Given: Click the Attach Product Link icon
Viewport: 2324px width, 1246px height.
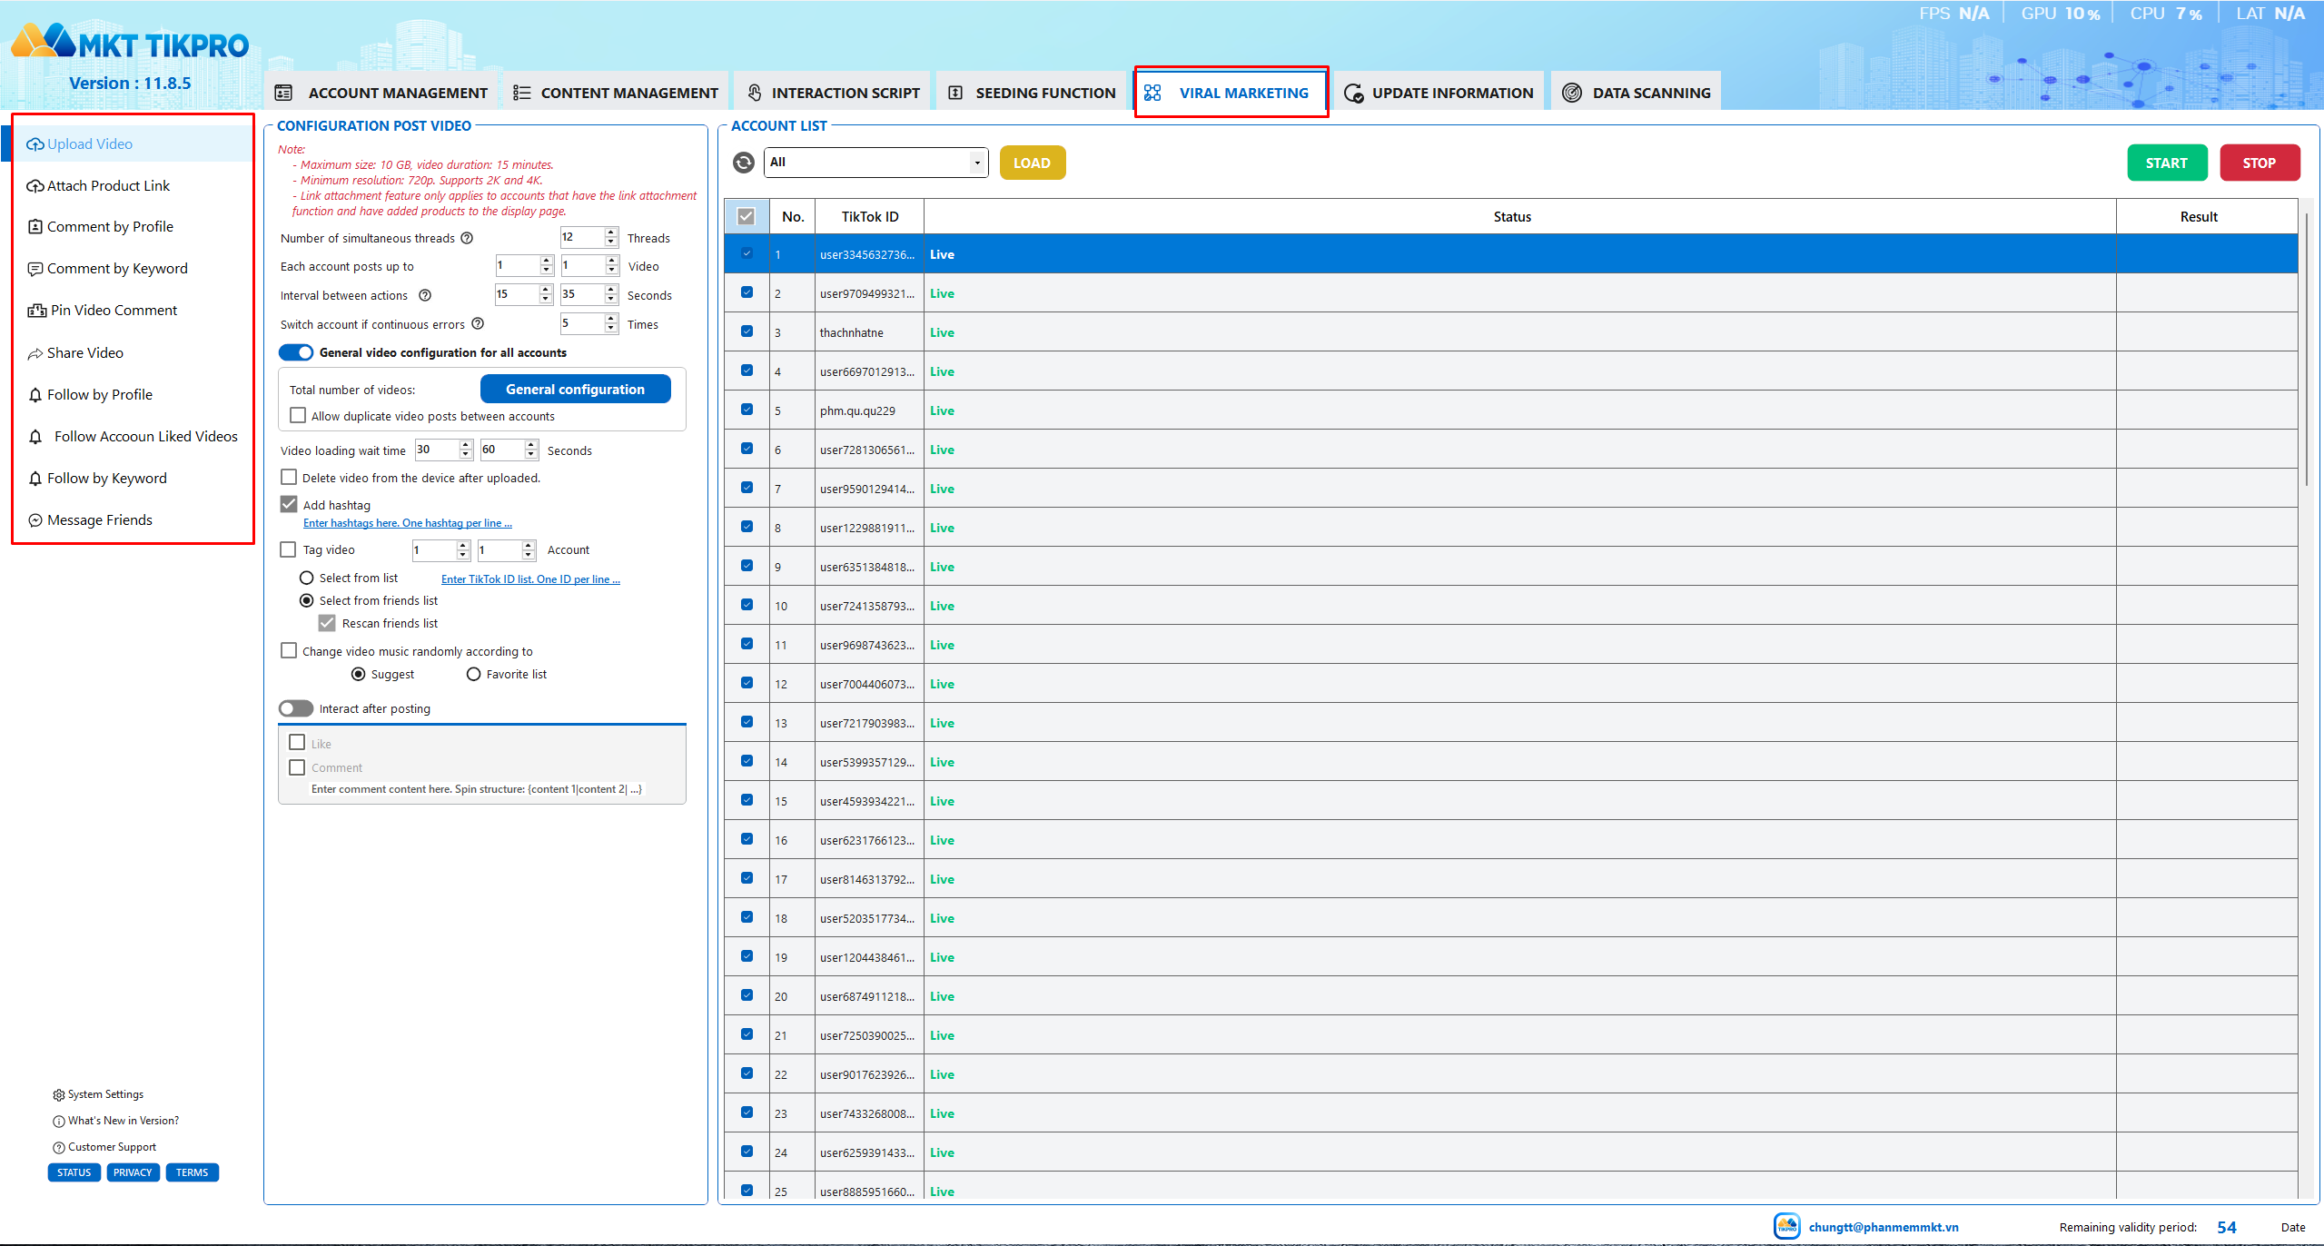Looking at the screenshot, I should 35,186.
